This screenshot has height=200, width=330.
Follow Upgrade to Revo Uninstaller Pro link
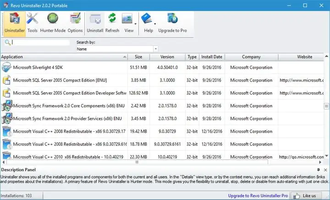pyautogui.click(x=258, y=195)
